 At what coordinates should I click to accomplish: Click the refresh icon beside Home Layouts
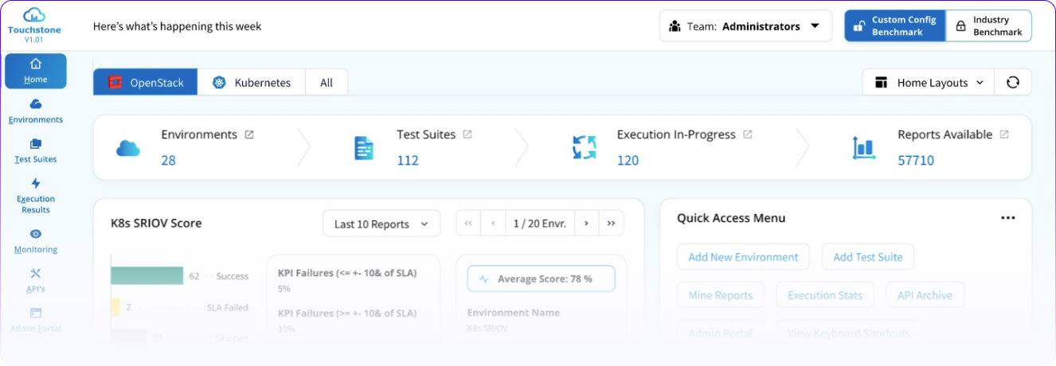(x=1012, y=83)
